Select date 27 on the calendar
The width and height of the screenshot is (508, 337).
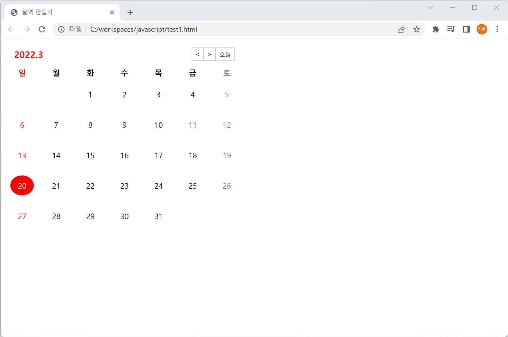coord(22,216)
